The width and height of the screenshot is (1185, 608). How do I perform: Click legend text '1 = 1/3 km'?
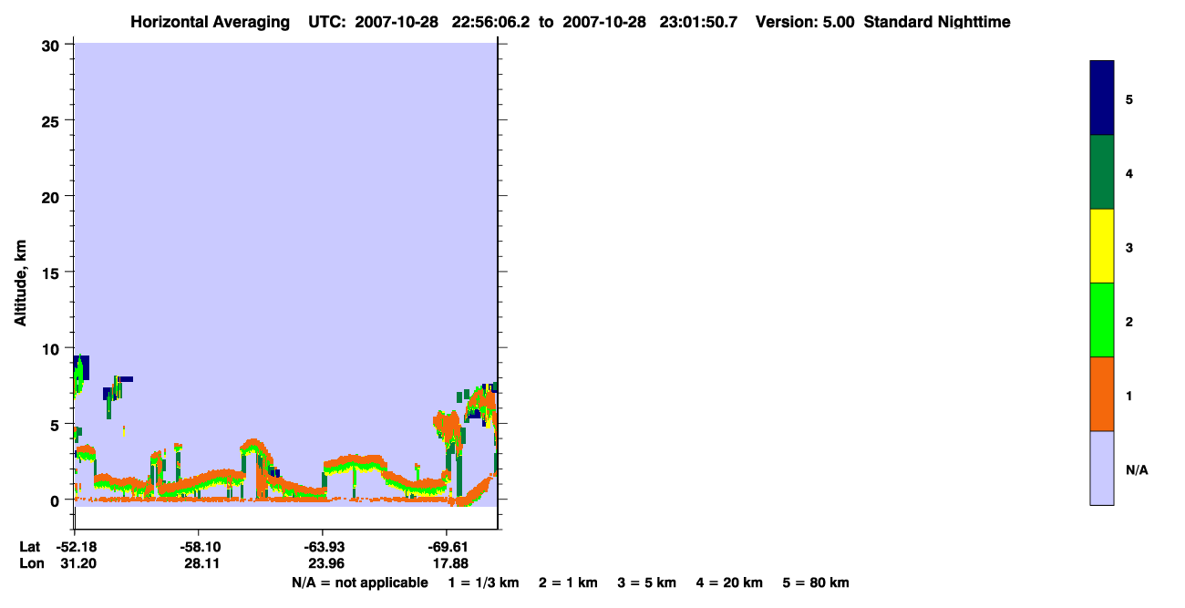483,582
